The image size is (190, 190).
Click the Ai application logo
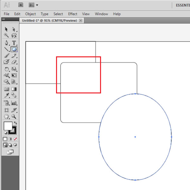point(7,5)
